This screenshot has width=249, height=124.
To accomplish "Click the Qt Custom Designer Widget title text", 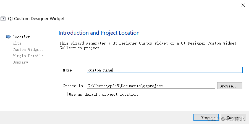I will pos(36,19).
